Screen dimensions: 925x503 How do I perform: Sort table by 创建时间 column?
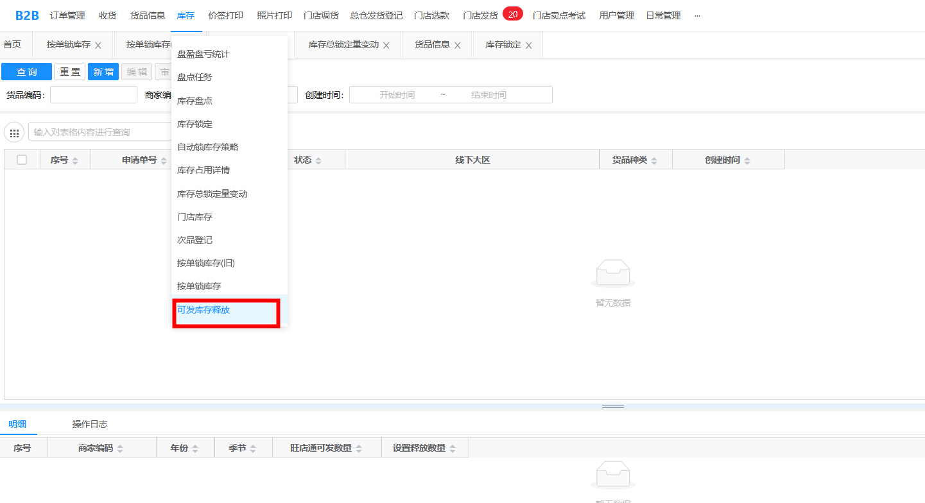point(747,160)
